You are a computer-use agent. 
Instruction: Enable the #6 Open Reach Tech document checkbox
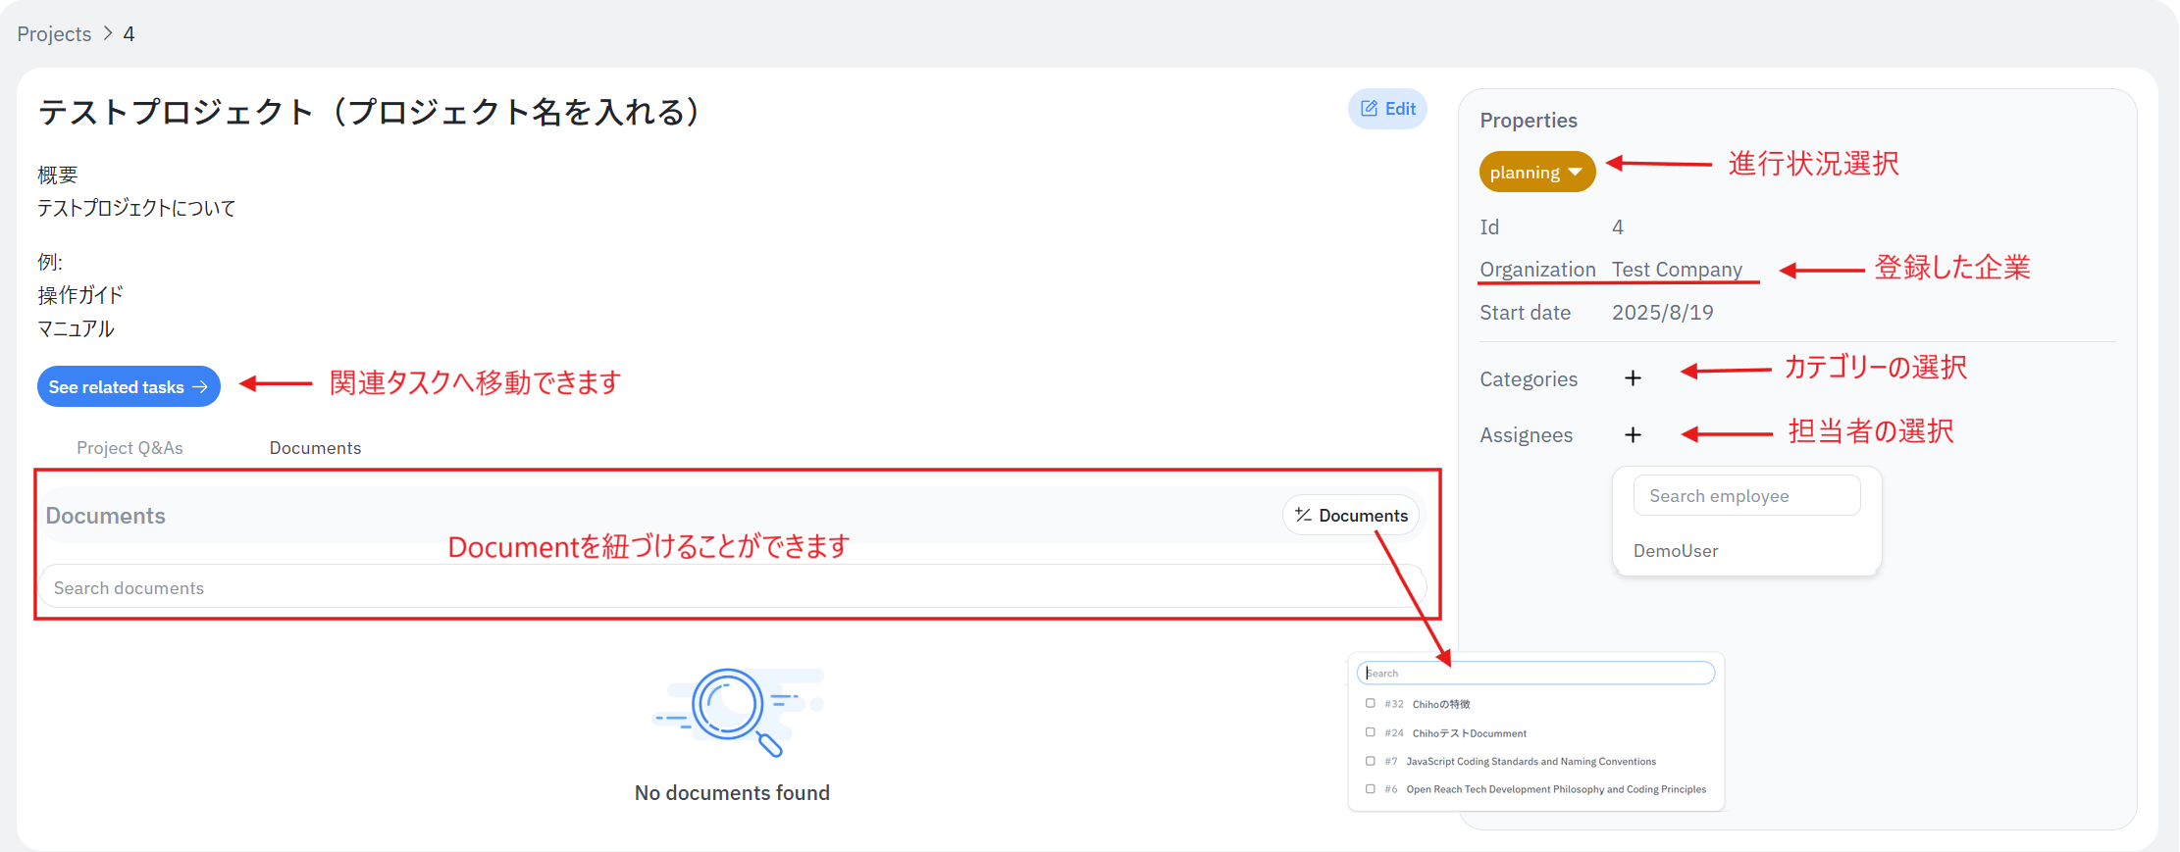coord(1371,789)
